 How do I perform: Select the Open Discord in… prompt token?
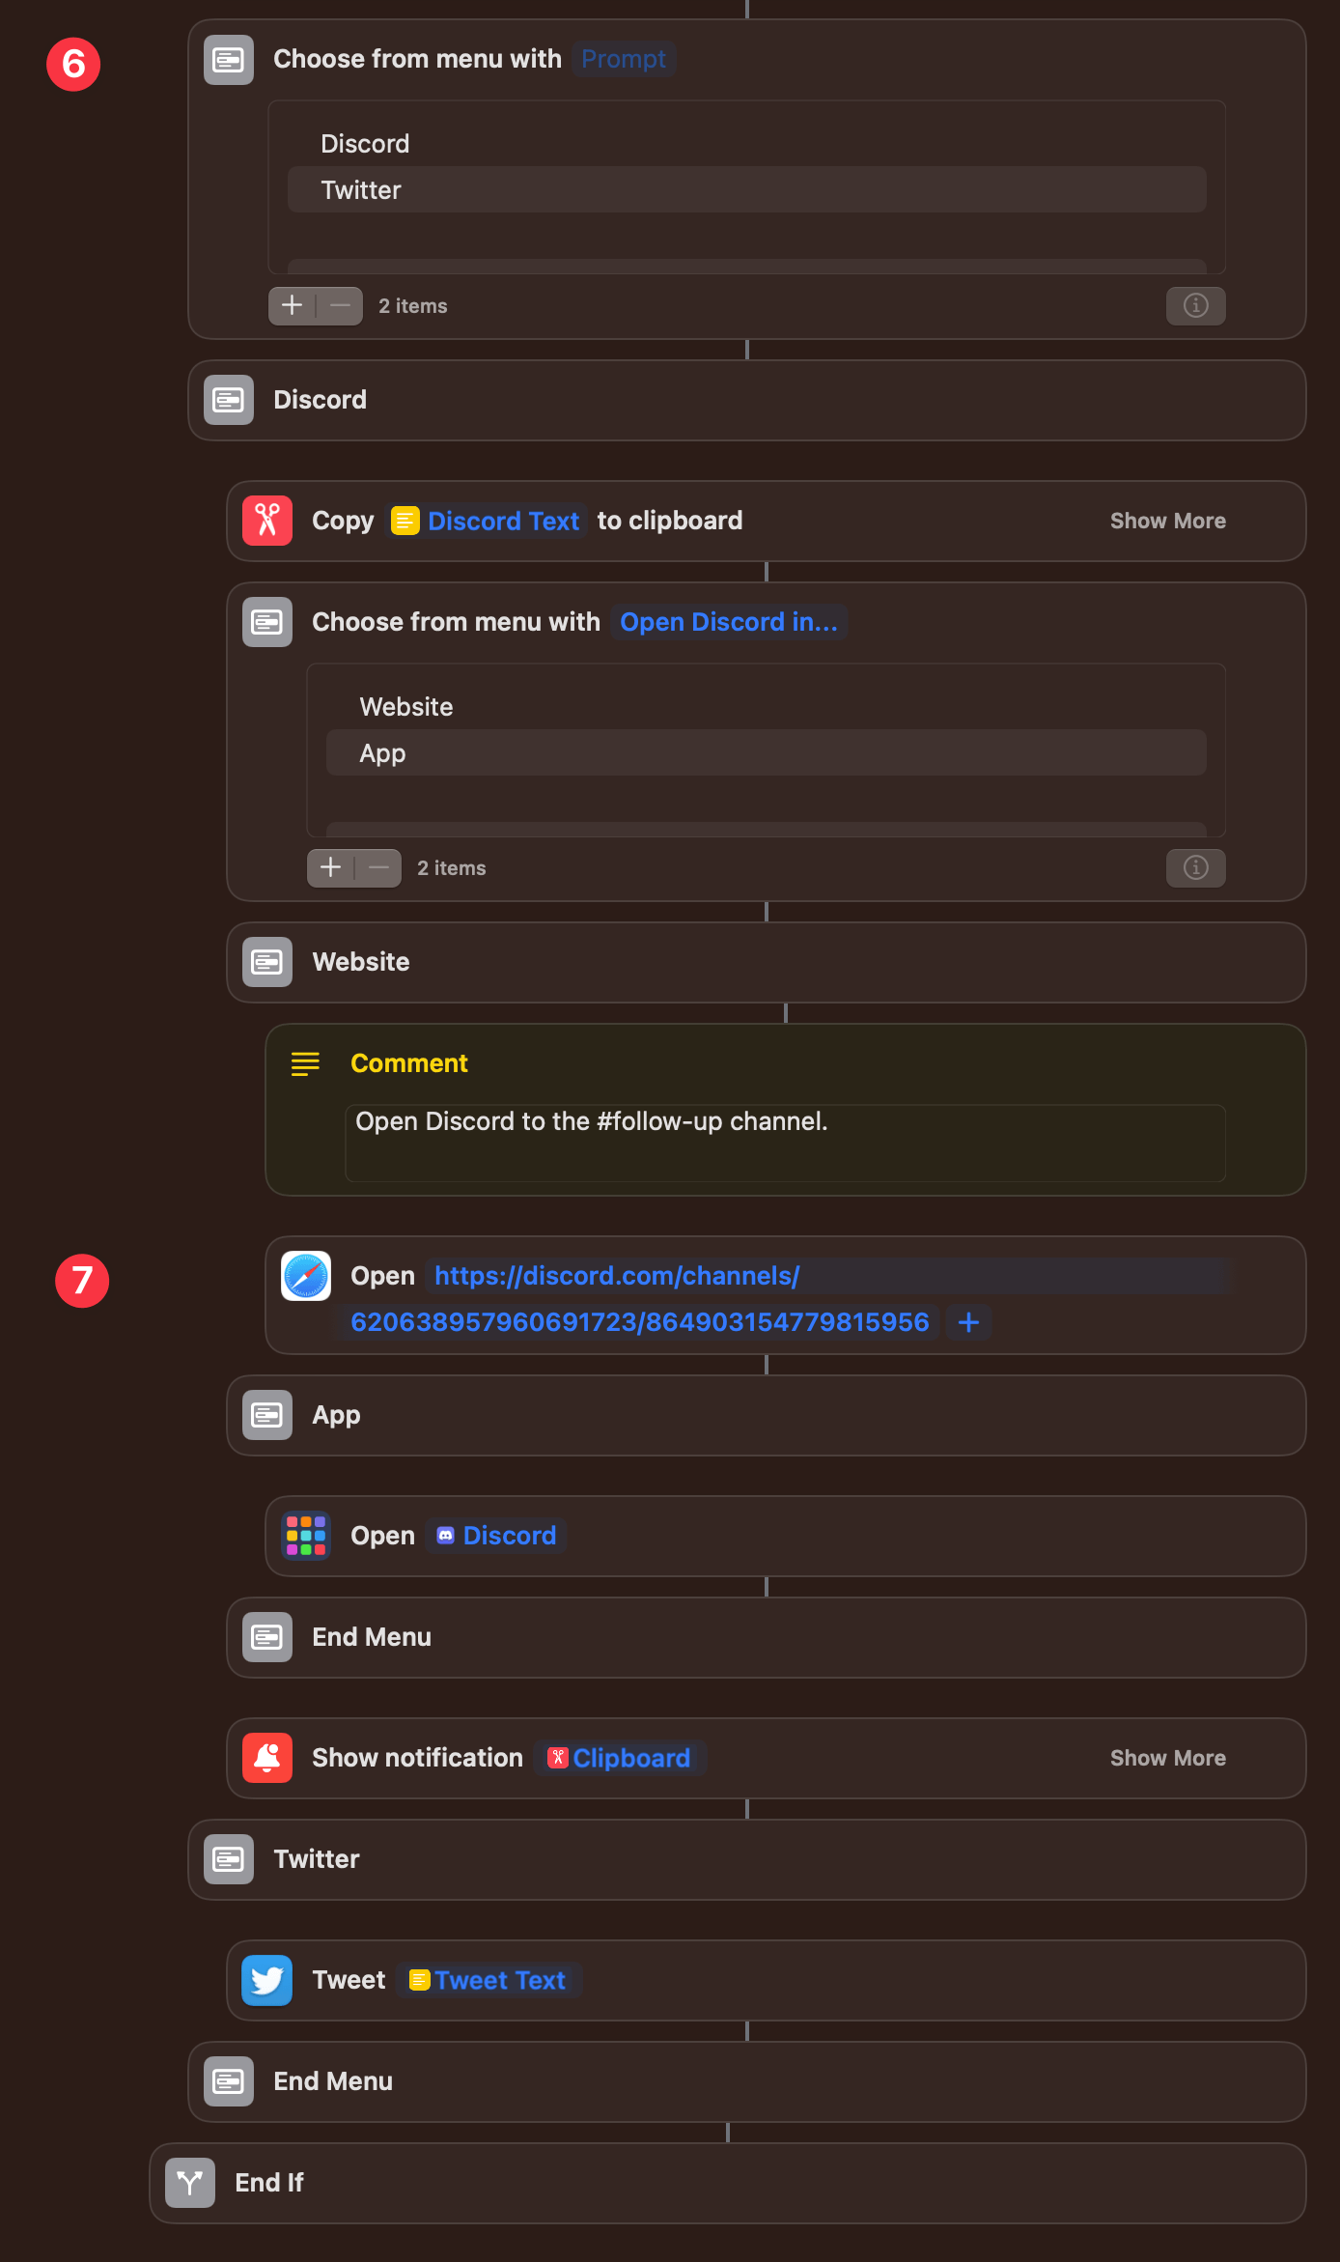[x=729, y=622]
